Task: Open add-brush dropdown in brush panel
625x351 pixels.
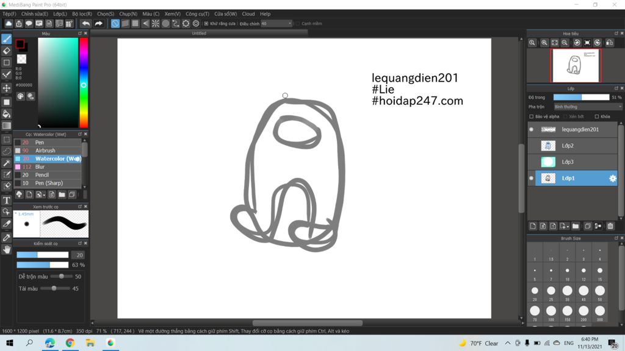Action: coord(40,194)
